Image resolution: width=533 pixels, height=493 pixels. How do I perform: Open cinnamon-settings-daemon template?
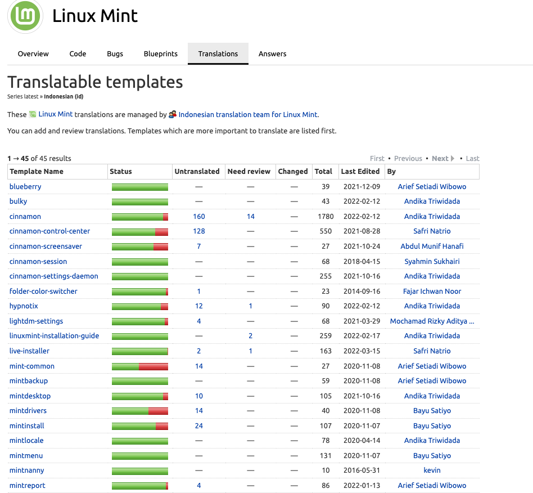[x=54, y=276]
